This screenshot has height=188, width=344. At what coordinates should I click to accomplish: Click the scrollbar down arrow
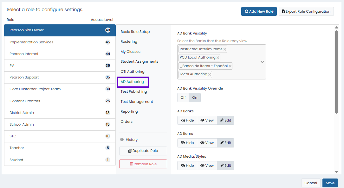point(336,172)
